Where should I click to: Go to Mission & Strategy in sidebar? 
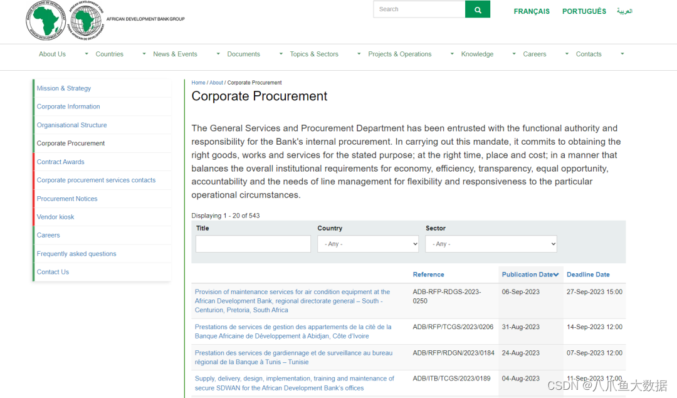click(x=64, y=88)
